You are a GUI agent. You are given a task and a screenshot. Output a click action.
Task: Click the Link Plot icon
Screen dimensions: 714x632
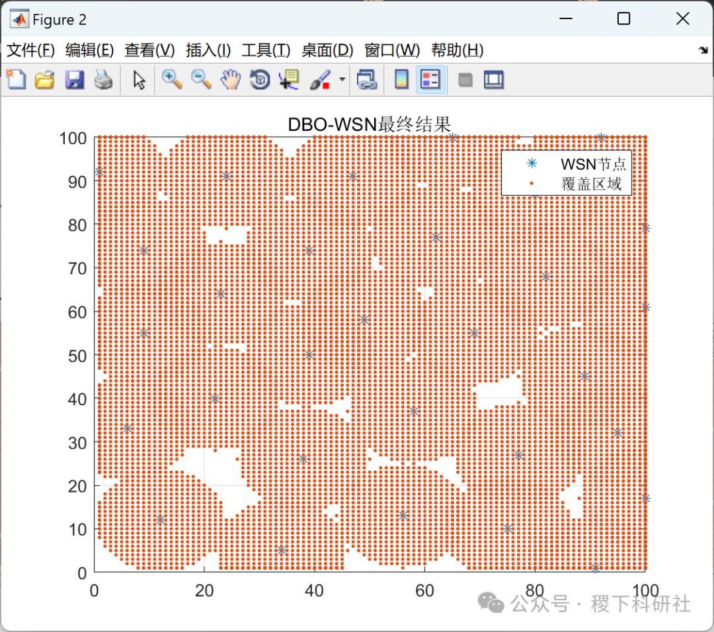pyautogui.click(x=366, y=80)
